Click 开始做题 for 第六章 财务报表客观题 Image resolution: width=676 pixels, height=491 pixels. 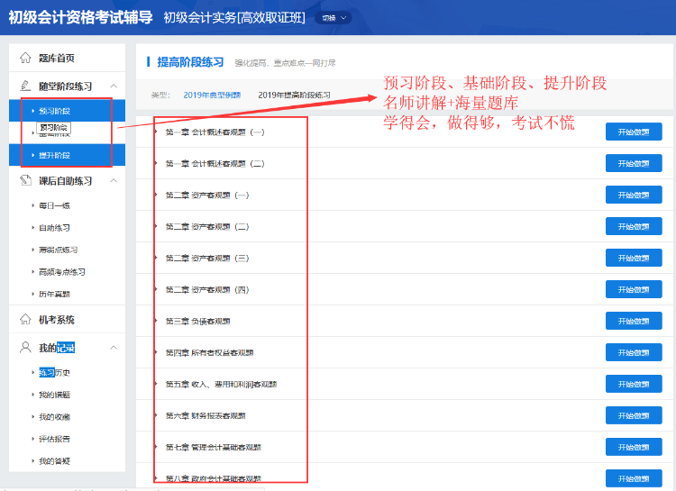click(633, 415)
